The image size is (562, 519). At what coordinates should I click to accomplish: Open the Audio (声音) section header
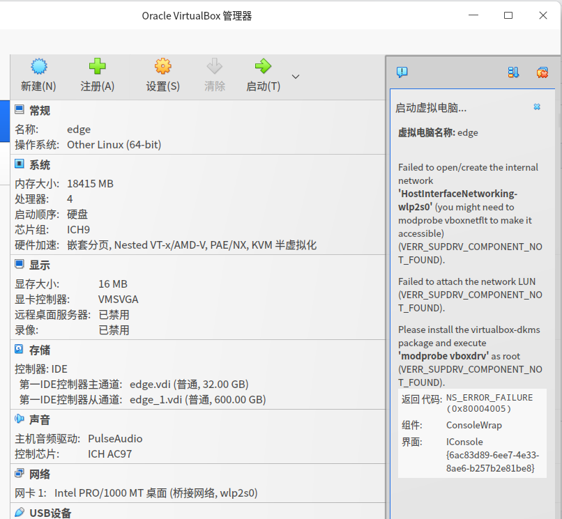pyautogui.click(x=40, y=420)
